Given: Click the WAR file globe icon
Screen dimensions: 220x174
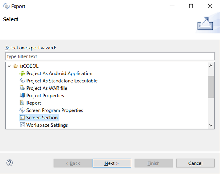Looking at the screenshot, I should point(22,88).
